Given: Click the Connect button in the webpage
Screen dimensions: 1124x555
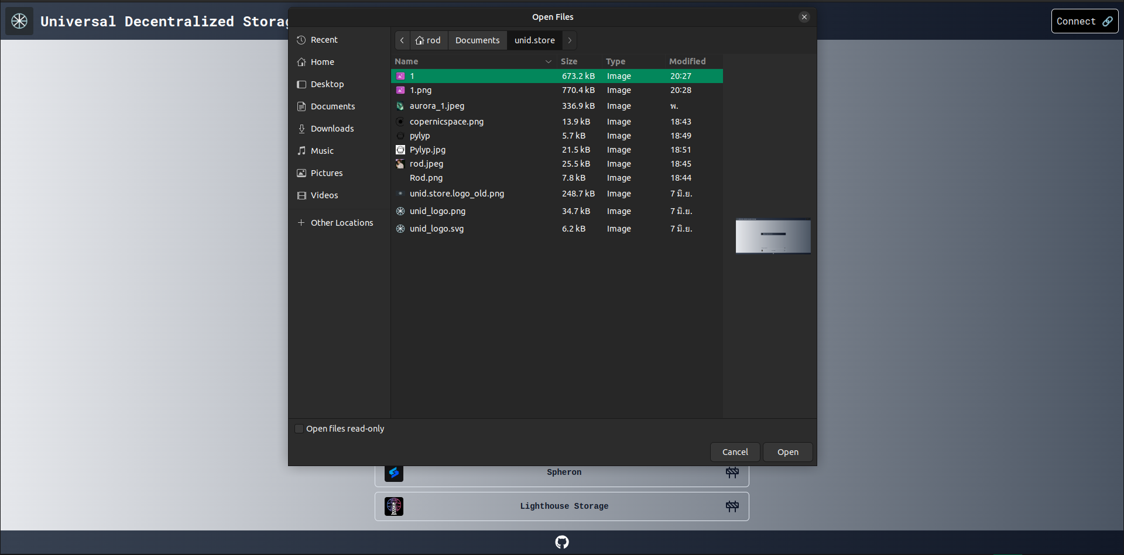Looking at the screenshot, I should pyautogui.click(x=1085, y=21).
